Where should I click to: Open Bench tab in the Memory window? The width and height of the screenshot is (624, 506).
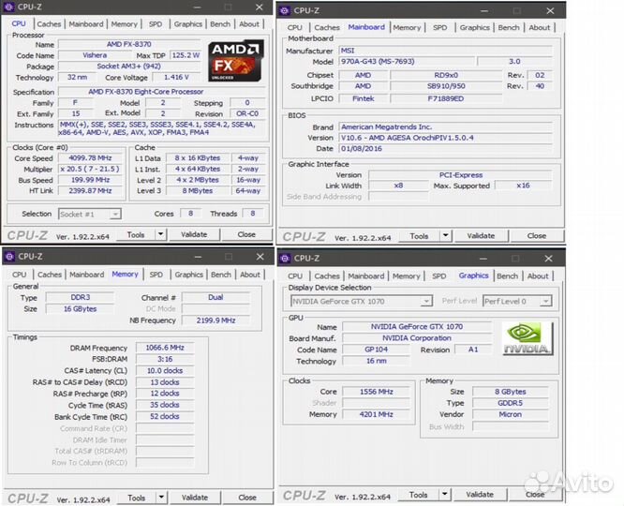click(221, 275)
